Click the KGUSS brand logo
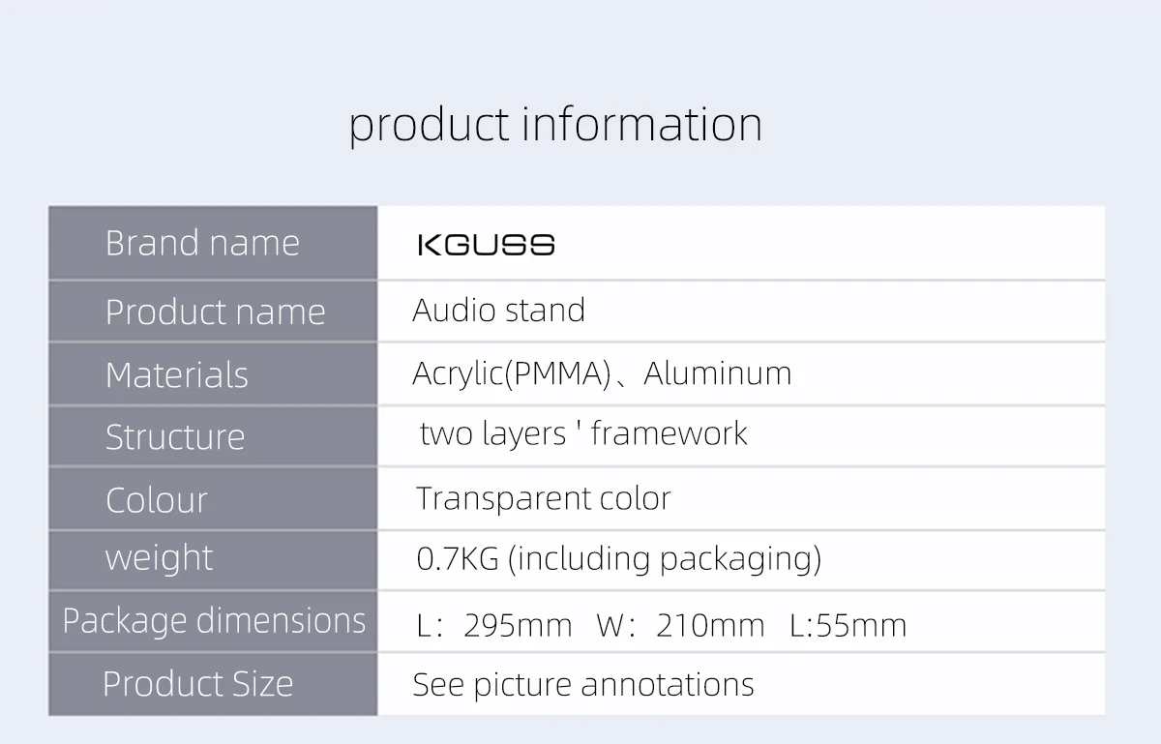This screenshot has height=744, width=1161. (486, 244)
